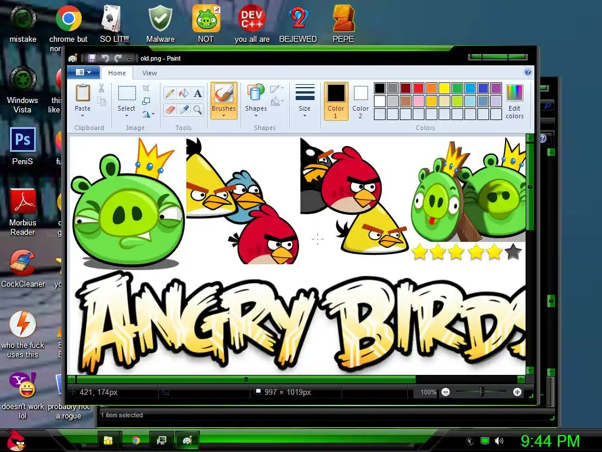
Task: Open the Size line thickness dropdown
Action: 305,101
